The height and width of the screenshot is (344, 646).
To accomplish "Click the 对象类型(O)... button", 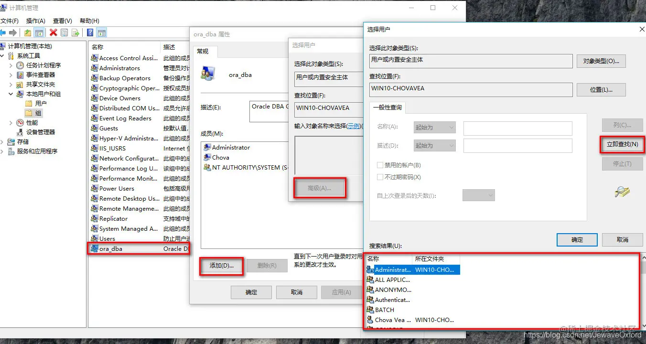I will [601, 61].
